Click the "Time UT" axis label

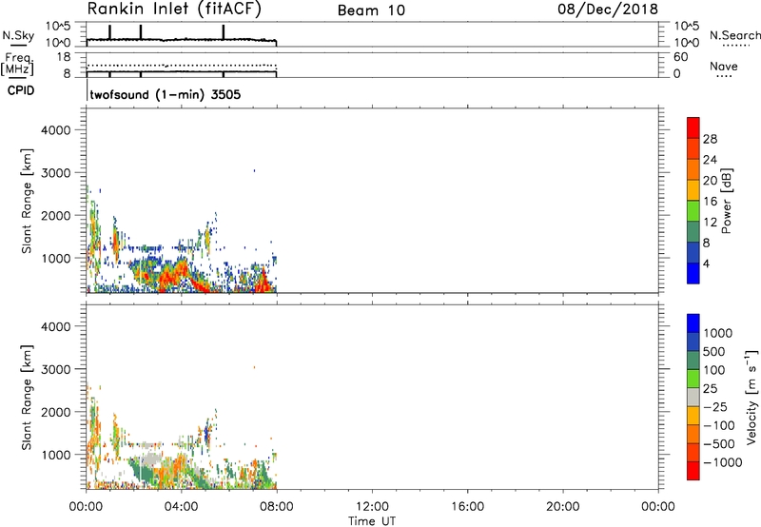pos(372,521)
